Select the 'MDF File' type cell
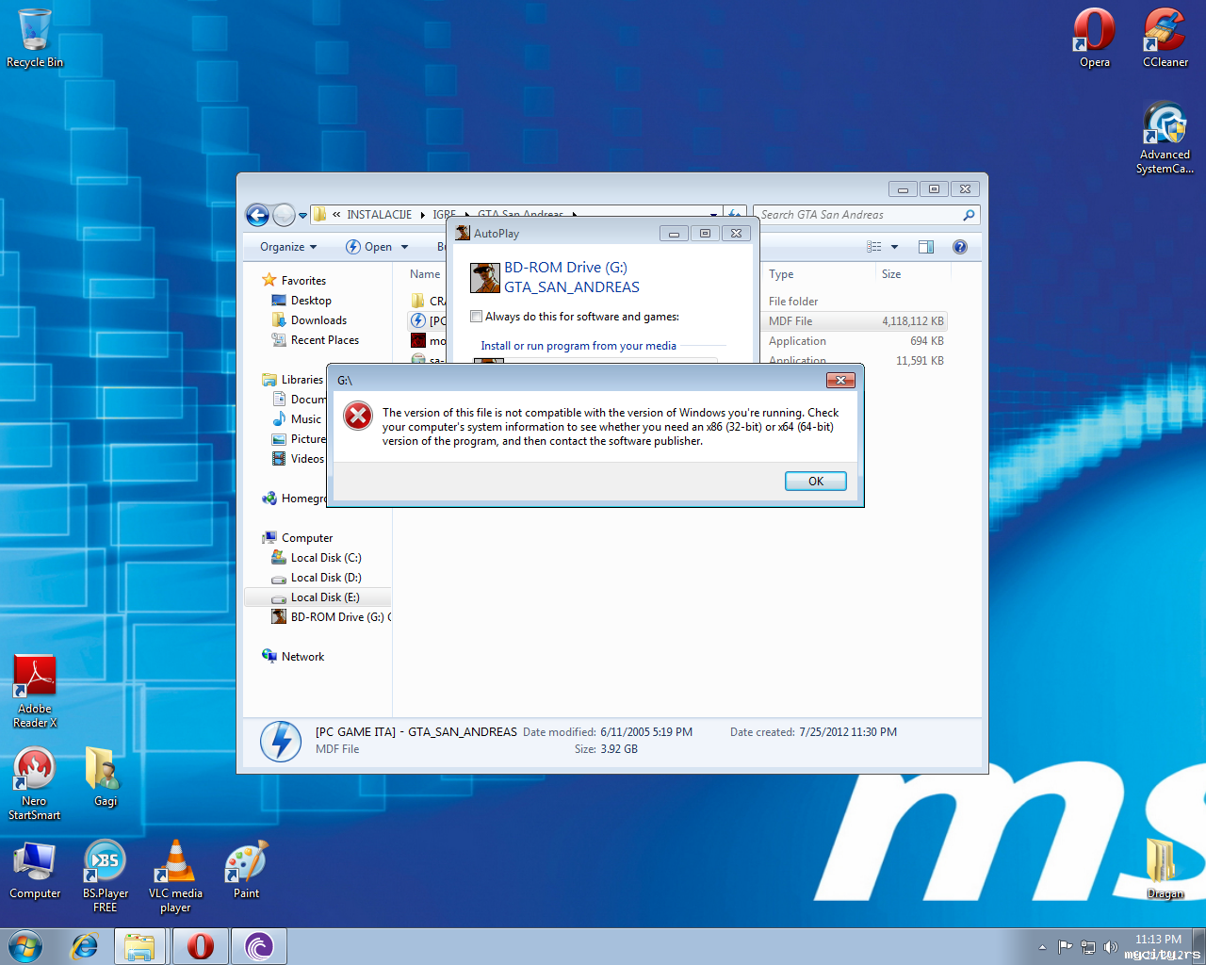The width and height of the screenshot is (1206, 965). pyautogui.click(x=790, y=321)
